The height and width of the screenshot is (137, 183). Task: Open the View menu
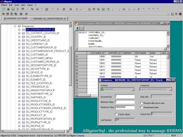tap(23, 5)
